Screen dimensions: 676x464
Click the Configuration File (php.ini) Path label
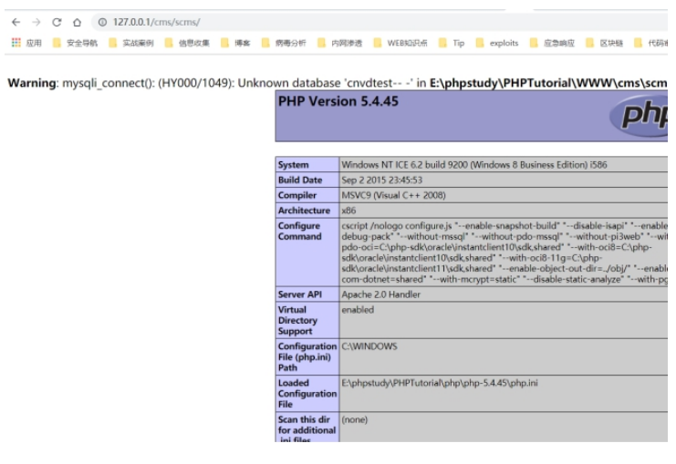307,356
